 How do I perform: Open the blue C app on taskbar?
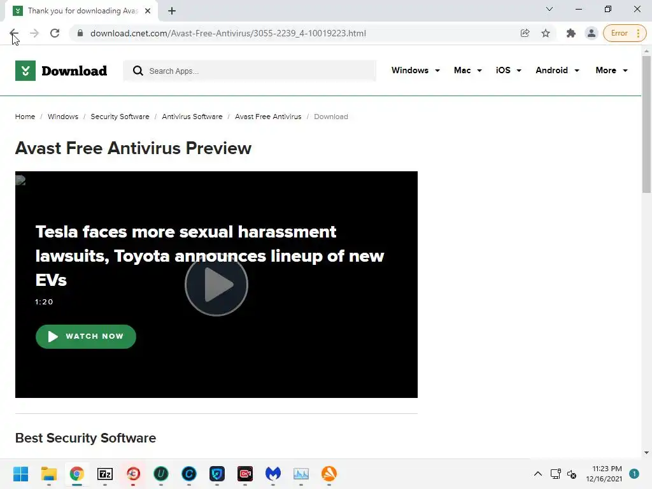(188, 474)
